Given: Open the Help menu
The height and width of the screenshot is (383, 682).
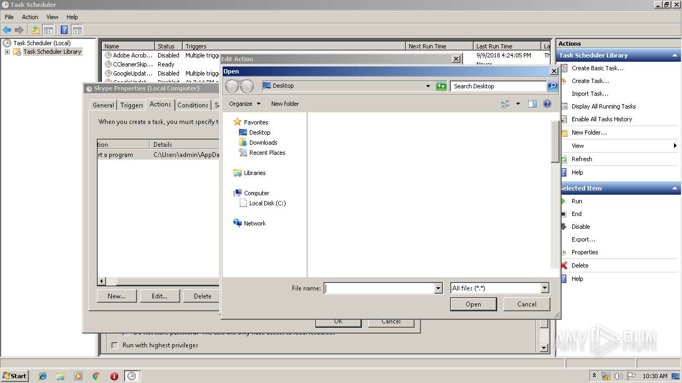Looking at the screenshot, I should [72, 17].
